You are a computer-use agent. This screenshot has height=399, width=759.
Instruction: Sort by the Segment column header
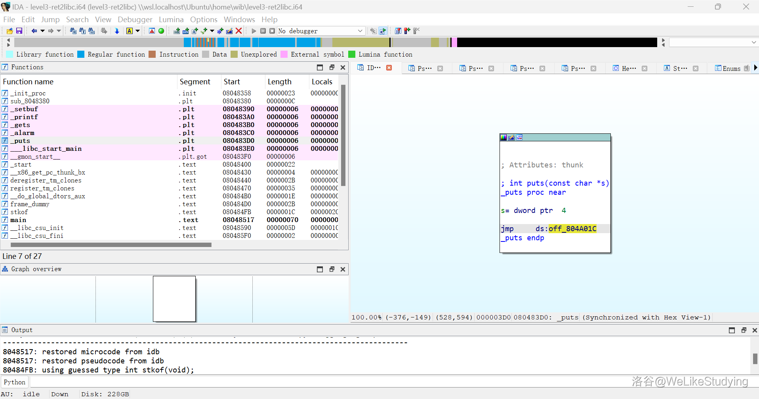[195, 82]
